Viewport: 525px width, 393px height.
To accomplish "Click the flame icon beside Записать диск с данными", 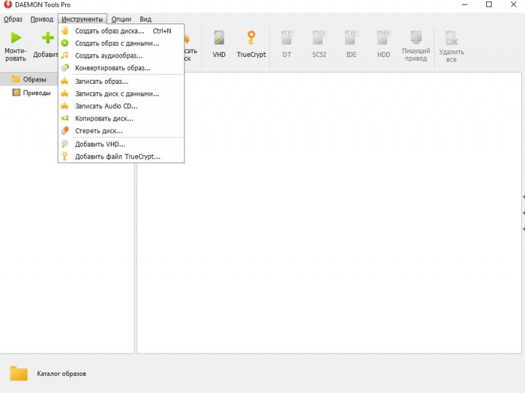I will coord(64,94).
